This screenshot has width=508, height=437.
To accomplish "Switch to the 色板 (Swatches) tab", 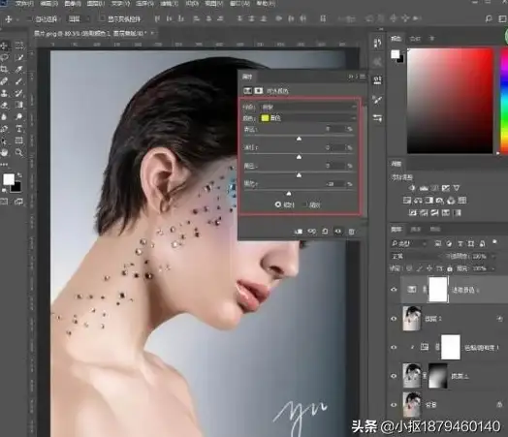I will pyautogui.click(x=415, y=39).
